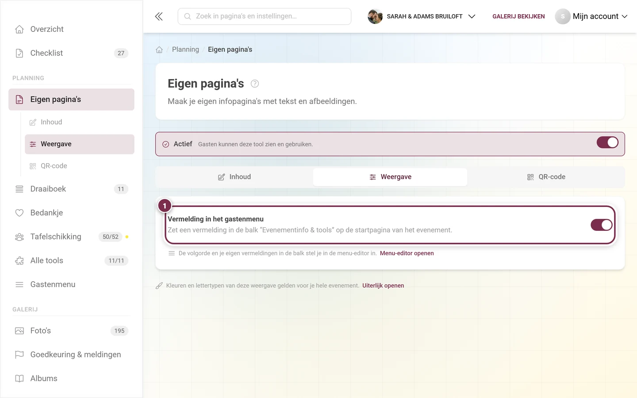This screenshot has height=398, width=637.
Task: Click the Bedankje heart icon in the sidebar
Action: [x=19, y=213]
